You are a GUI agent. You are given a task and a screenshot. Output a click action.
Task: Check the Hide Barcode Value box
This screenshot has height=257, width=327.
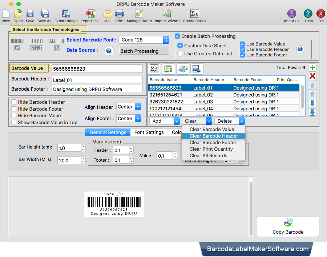tap(14, 115)
